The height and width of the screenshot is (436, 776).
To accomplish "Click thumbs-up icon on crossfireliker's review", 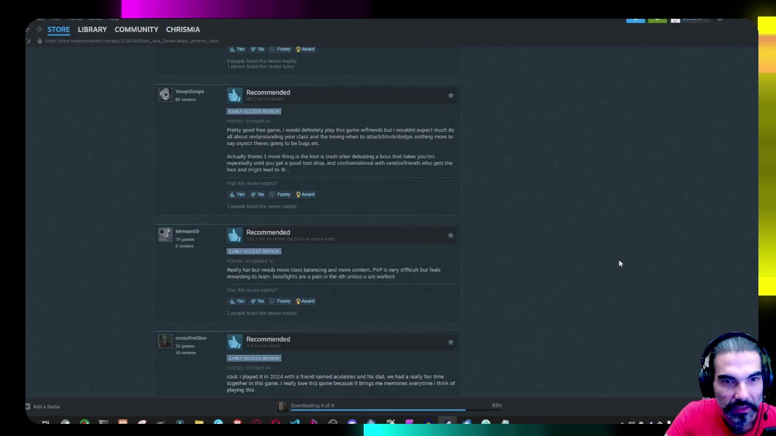I will coord(235,342).
